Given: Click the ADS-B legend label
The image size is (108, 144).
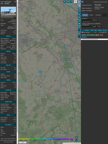Looking at the screenshot, I should pyautogui.click(x=84, y=35).
